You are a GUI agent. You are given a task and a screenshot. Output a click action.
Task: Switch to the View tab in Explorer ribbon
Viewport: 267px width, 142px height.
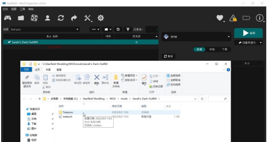(x=59, y=70)
